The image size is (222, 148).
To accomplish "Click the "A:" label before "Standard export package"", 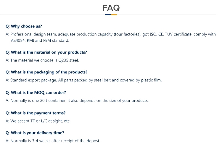I will [x=7, y=80].
